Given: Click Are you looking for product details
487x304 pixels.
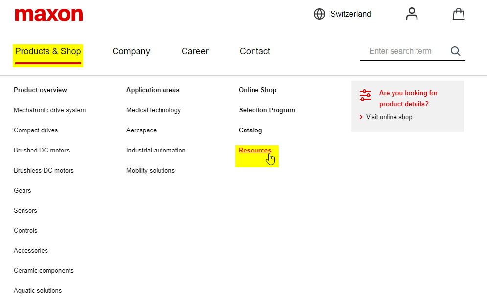Looking at the screenshot, I should tap(408, 98).
